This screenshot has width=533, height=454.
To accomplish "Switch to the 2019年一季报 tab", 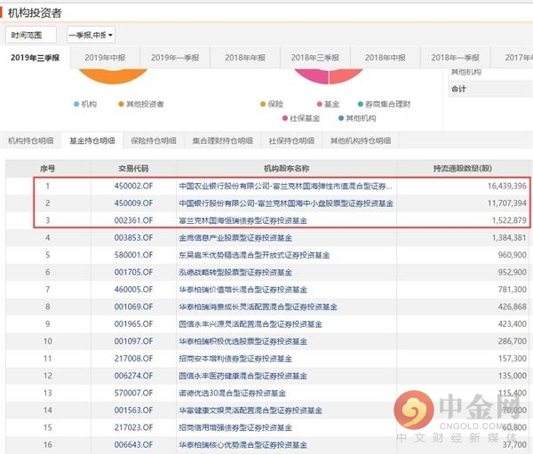I will tap(175, 58).
